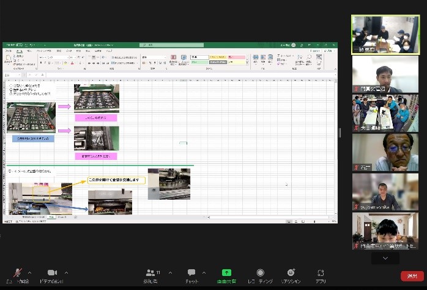Expand participants options chevron
This screenshot has height=290, width=427.
pyautogui.click(x=170, y=273)
